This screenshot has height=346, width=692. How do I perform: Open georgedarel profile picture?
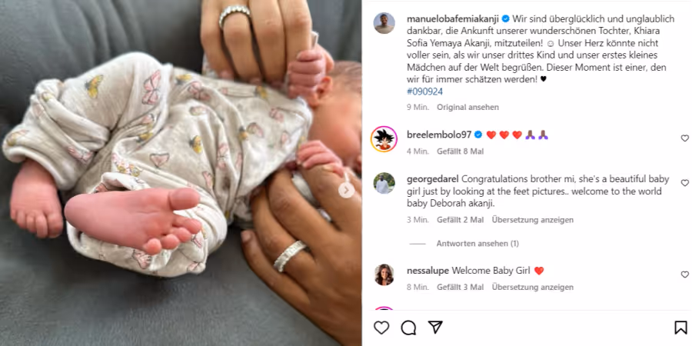(x=384, y=183)
